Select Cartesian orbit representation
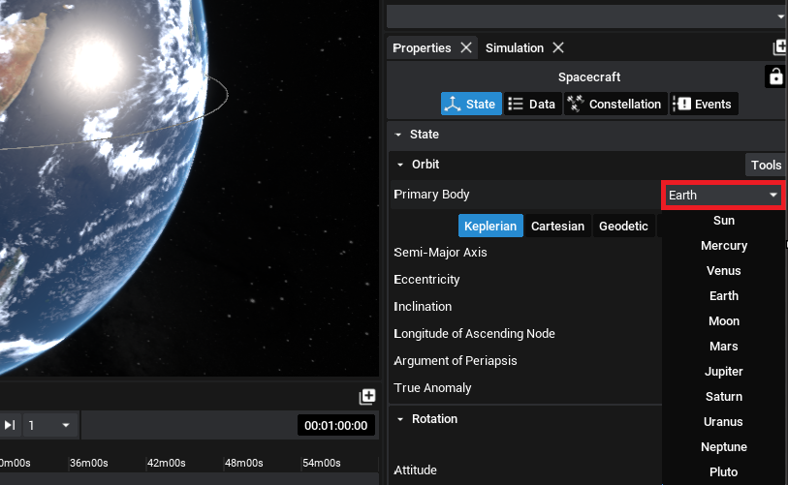Image resolution: width=788 pixels, height=485 pixels. pyautogui.click(x=557, y=226)
